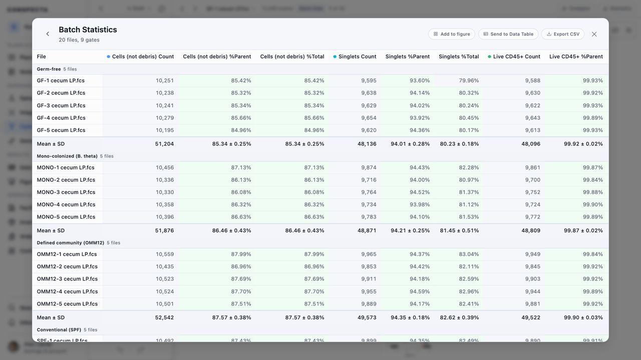Select the OMM12-1 cecum LP.fcs row
This screenshot has height=360, width=641.
point(320,254)
